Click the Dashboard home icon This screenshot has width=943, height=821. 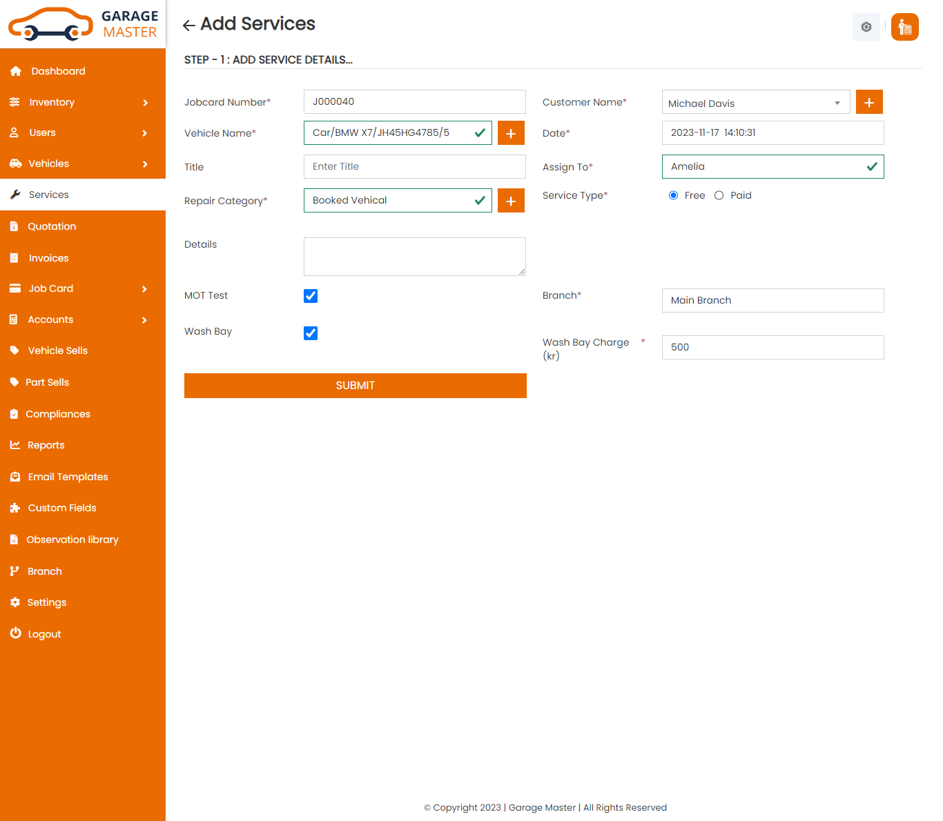(16, 71)
